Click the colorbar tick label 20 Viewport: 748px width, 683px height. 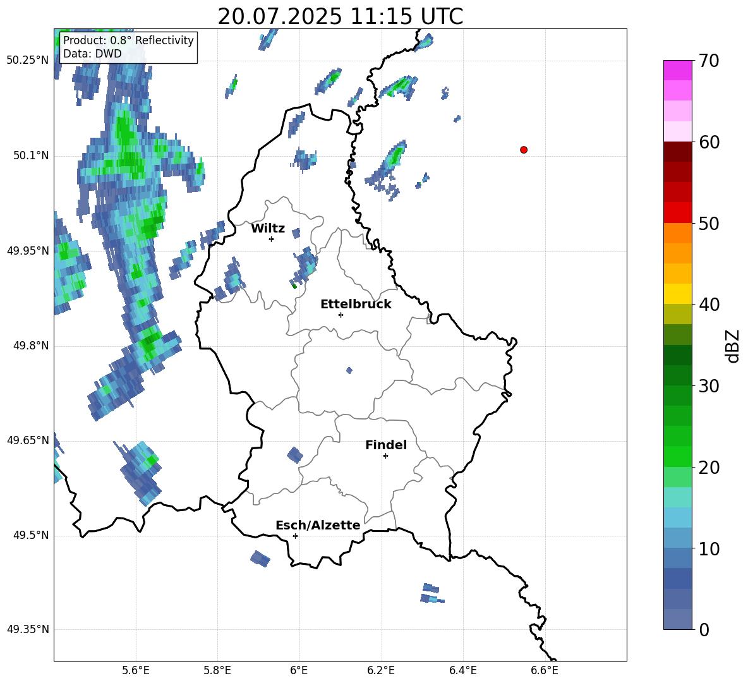point(709,468)
